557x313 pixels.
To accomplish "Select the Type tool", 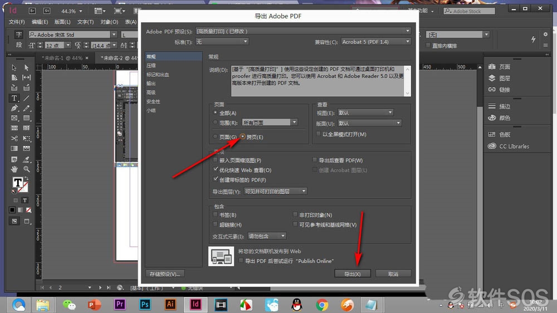I will pos(14,98).
